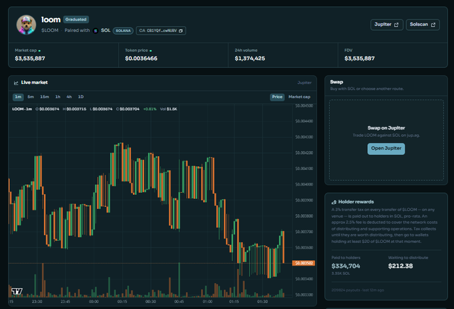Click the 01:30 time axis label
This screenshot has width=454, height=309.
pos(262,302)
